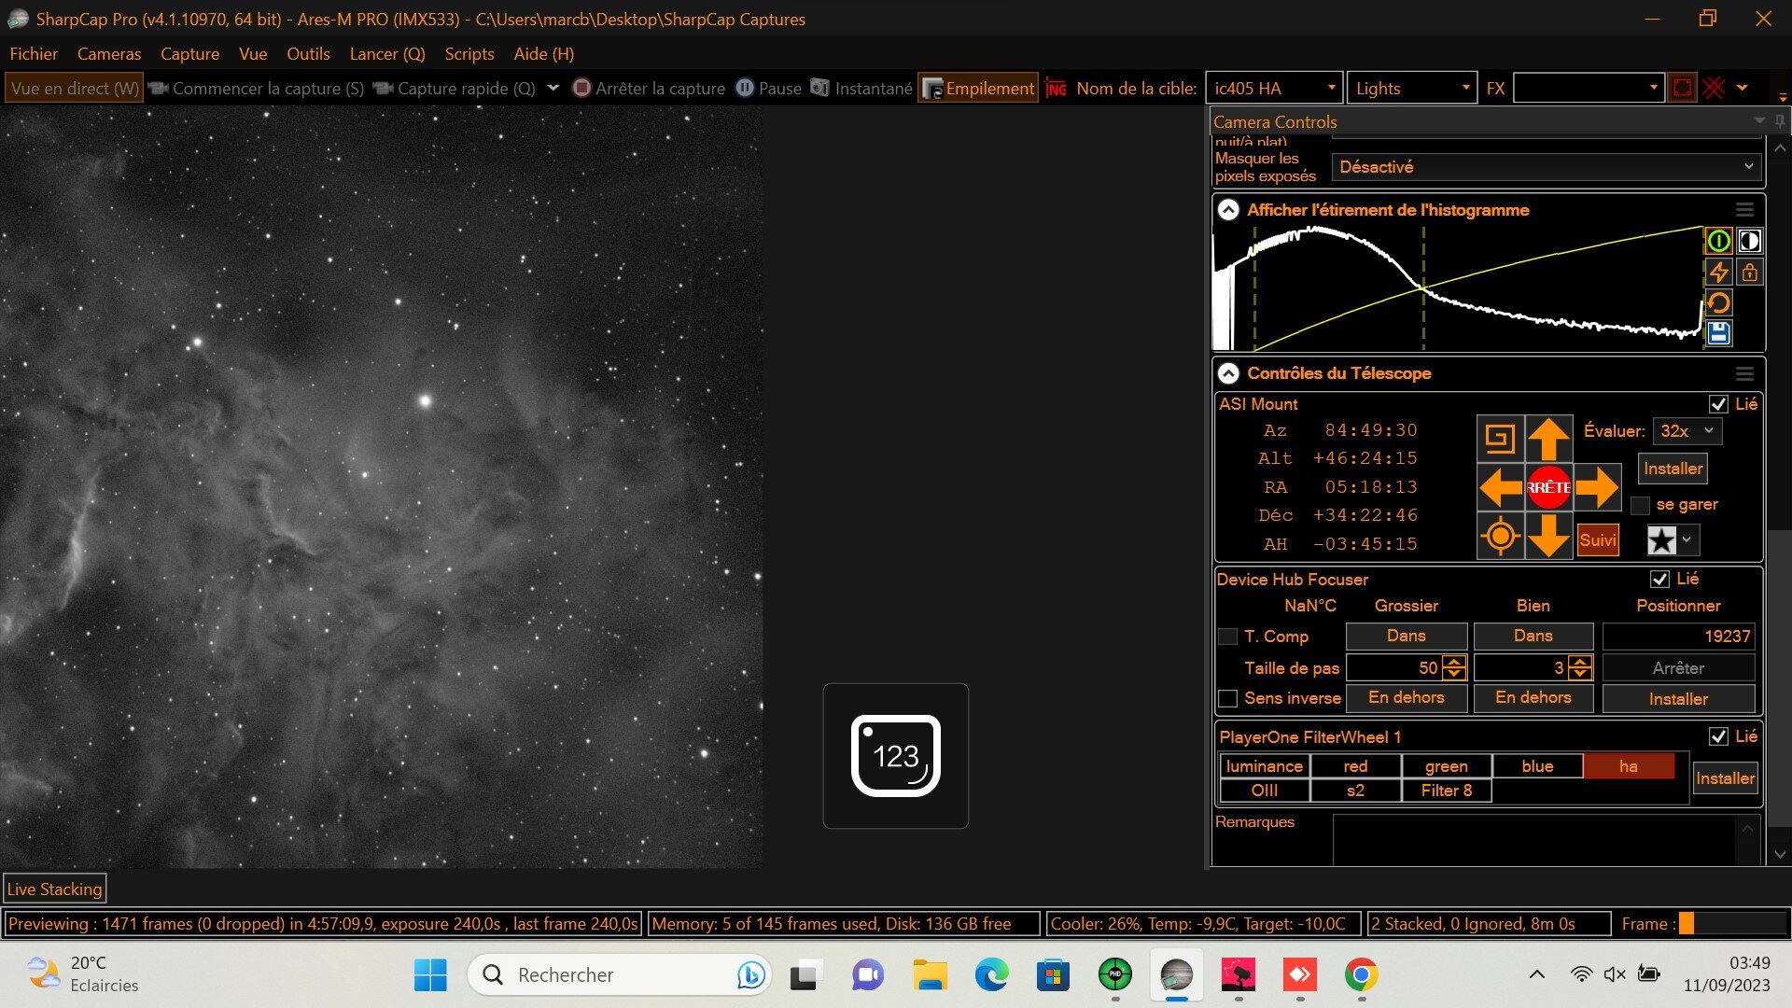Expand the star icon dropdown arrow
This screenshot has height=1008, width=1792.
(x=1687, y=539)
